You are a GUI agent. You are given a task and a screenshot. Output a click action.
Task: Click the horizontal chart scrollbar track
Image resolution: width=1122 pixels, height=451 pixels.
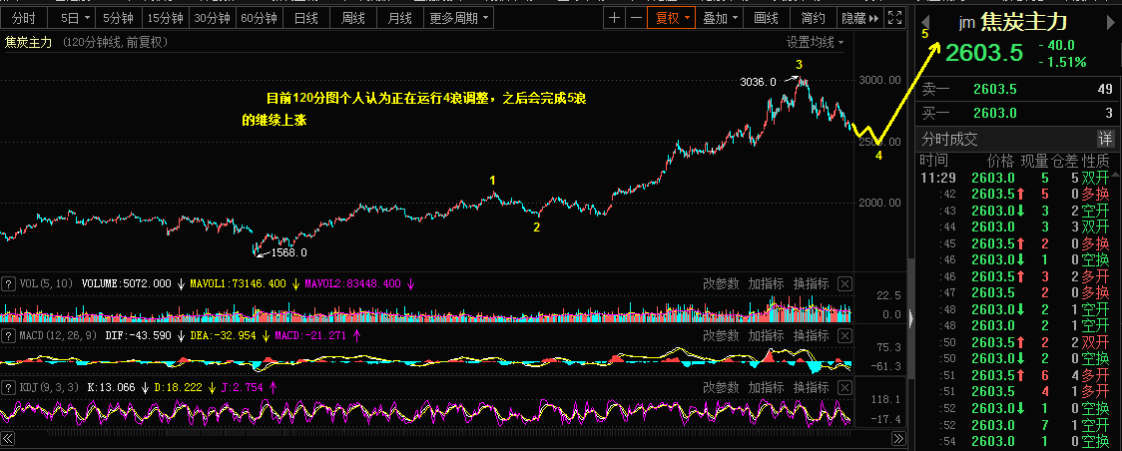[453, 438]
